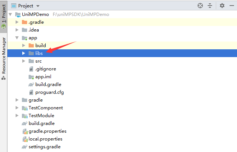Collapse the app module arrow
237x152 pixels.
(x=17, y=38)
